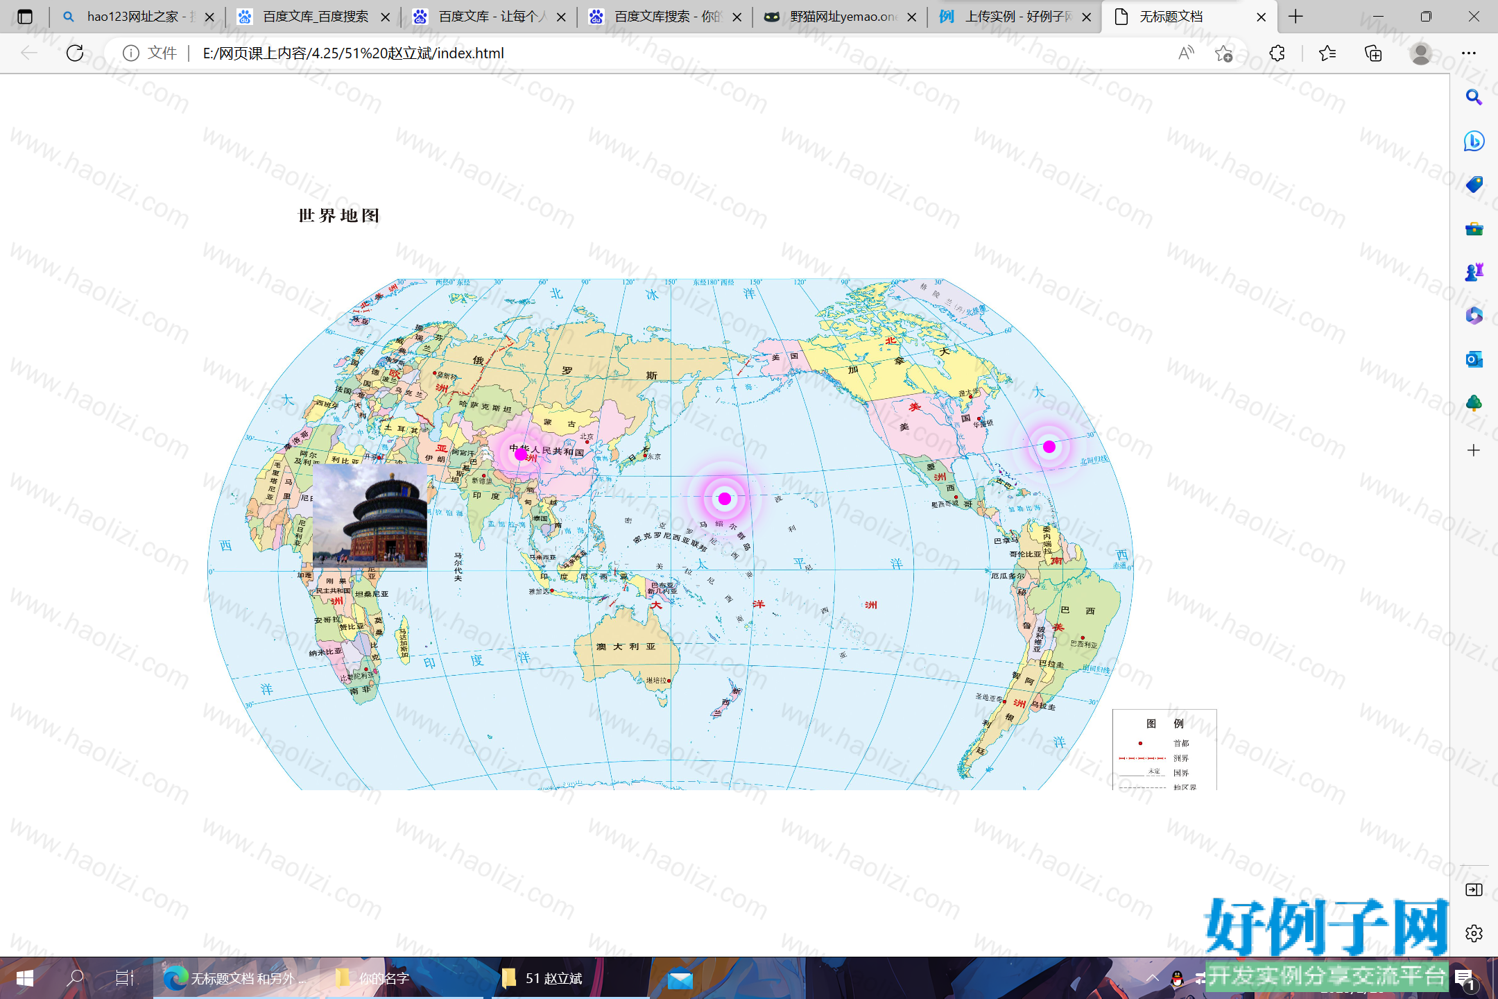Open the Favorites list
The image size is (1498, 999).
pos(1327,53)
